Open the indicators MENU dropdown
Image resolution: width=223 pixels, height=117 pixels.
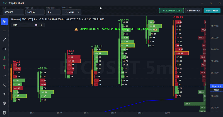72,12
